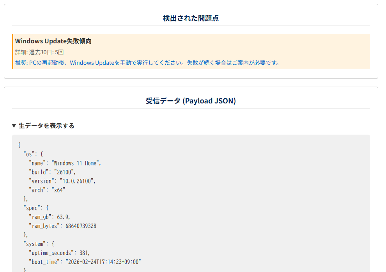Click the 検出された問題点 section heading
Viewport: 386px width, 272px height.
[x=191, y=18]
